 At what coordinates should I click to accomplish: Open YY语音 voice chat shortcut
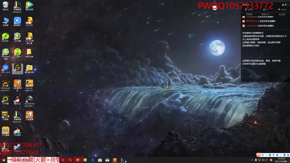[5, 116]
